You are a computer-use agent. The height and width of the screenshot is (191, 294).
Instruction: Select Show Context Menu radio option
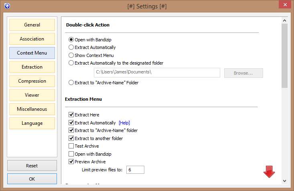tap(71, 55)
